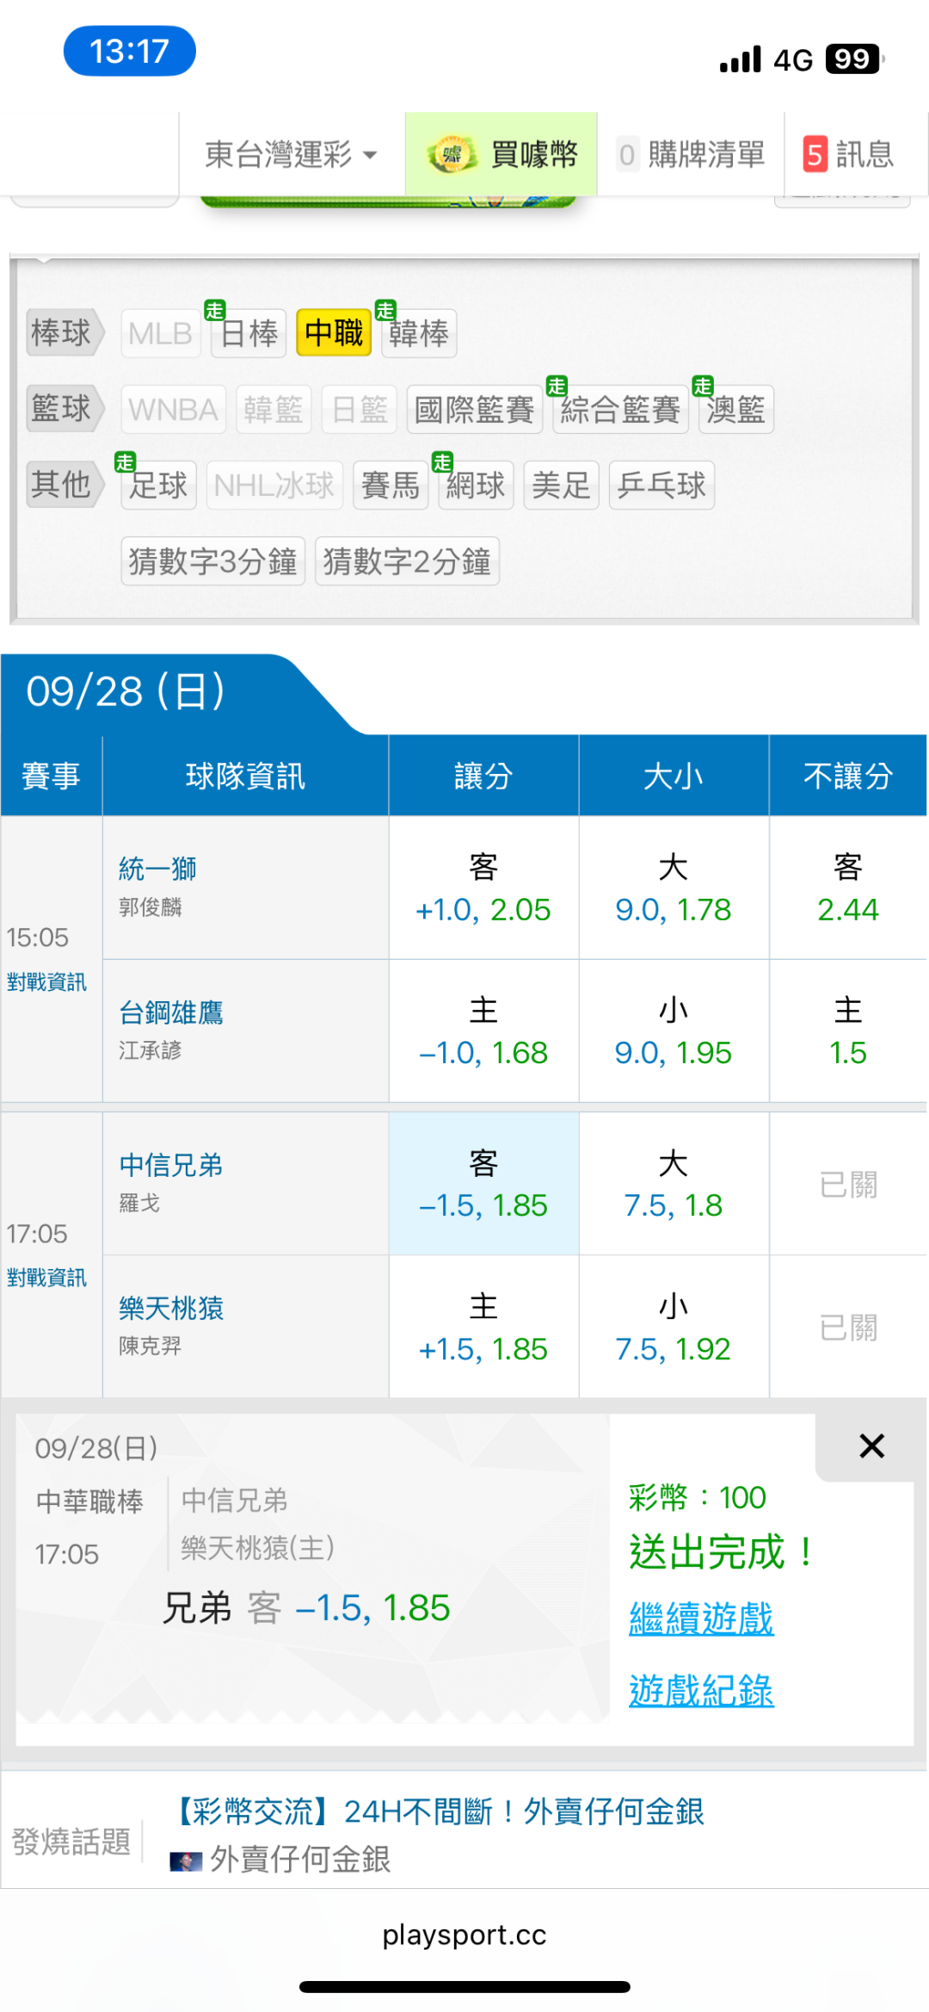Tap the 買噱幣 coin icon
This screenshot has width=929, height=2012.
pos(452,155)
